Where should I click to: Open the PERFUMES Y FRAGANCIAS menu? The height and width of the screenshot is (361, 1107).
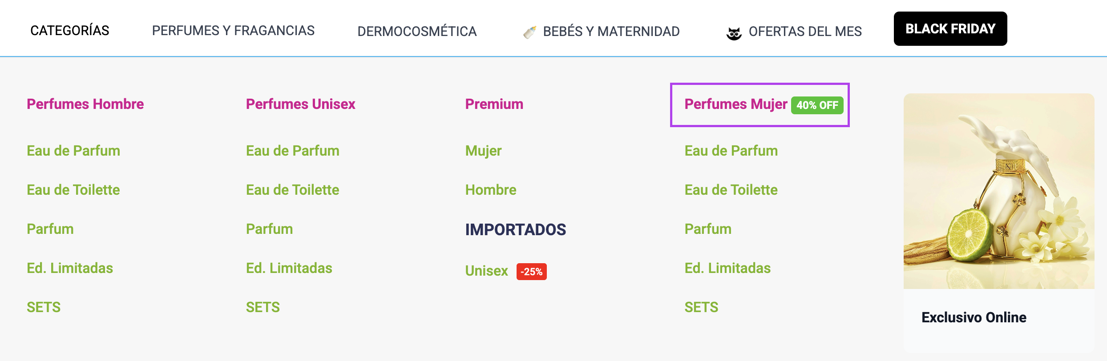(x=233, y=31)
